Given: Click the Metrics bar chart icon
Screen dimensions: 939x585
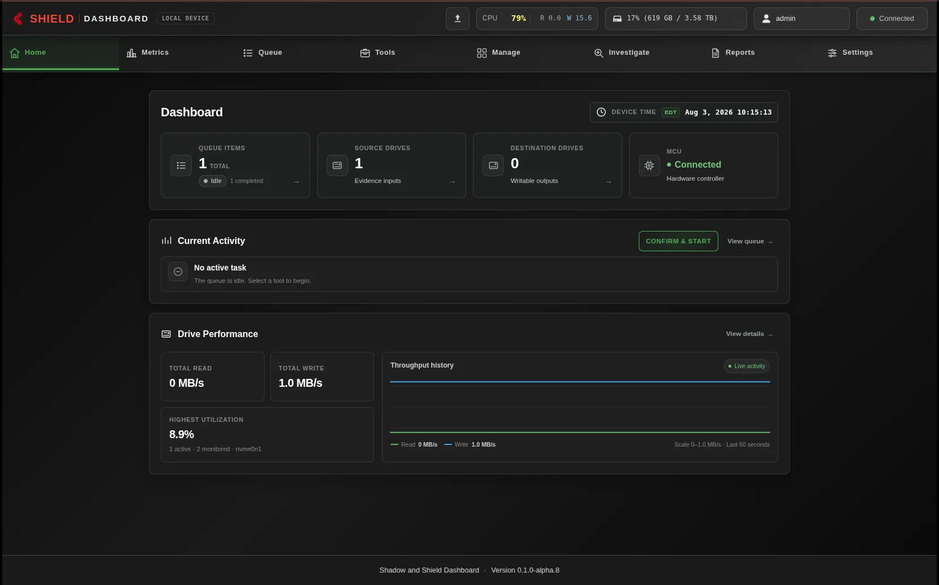Looking at the screenshot, I should tap(131, 53).
